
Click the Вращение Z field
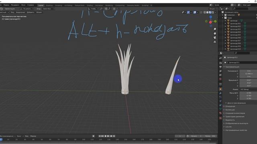pyautogui.click(x=248, y=86)
